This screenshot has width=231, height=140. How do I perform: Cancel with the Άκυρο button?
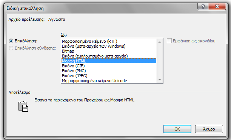(209, 129)
